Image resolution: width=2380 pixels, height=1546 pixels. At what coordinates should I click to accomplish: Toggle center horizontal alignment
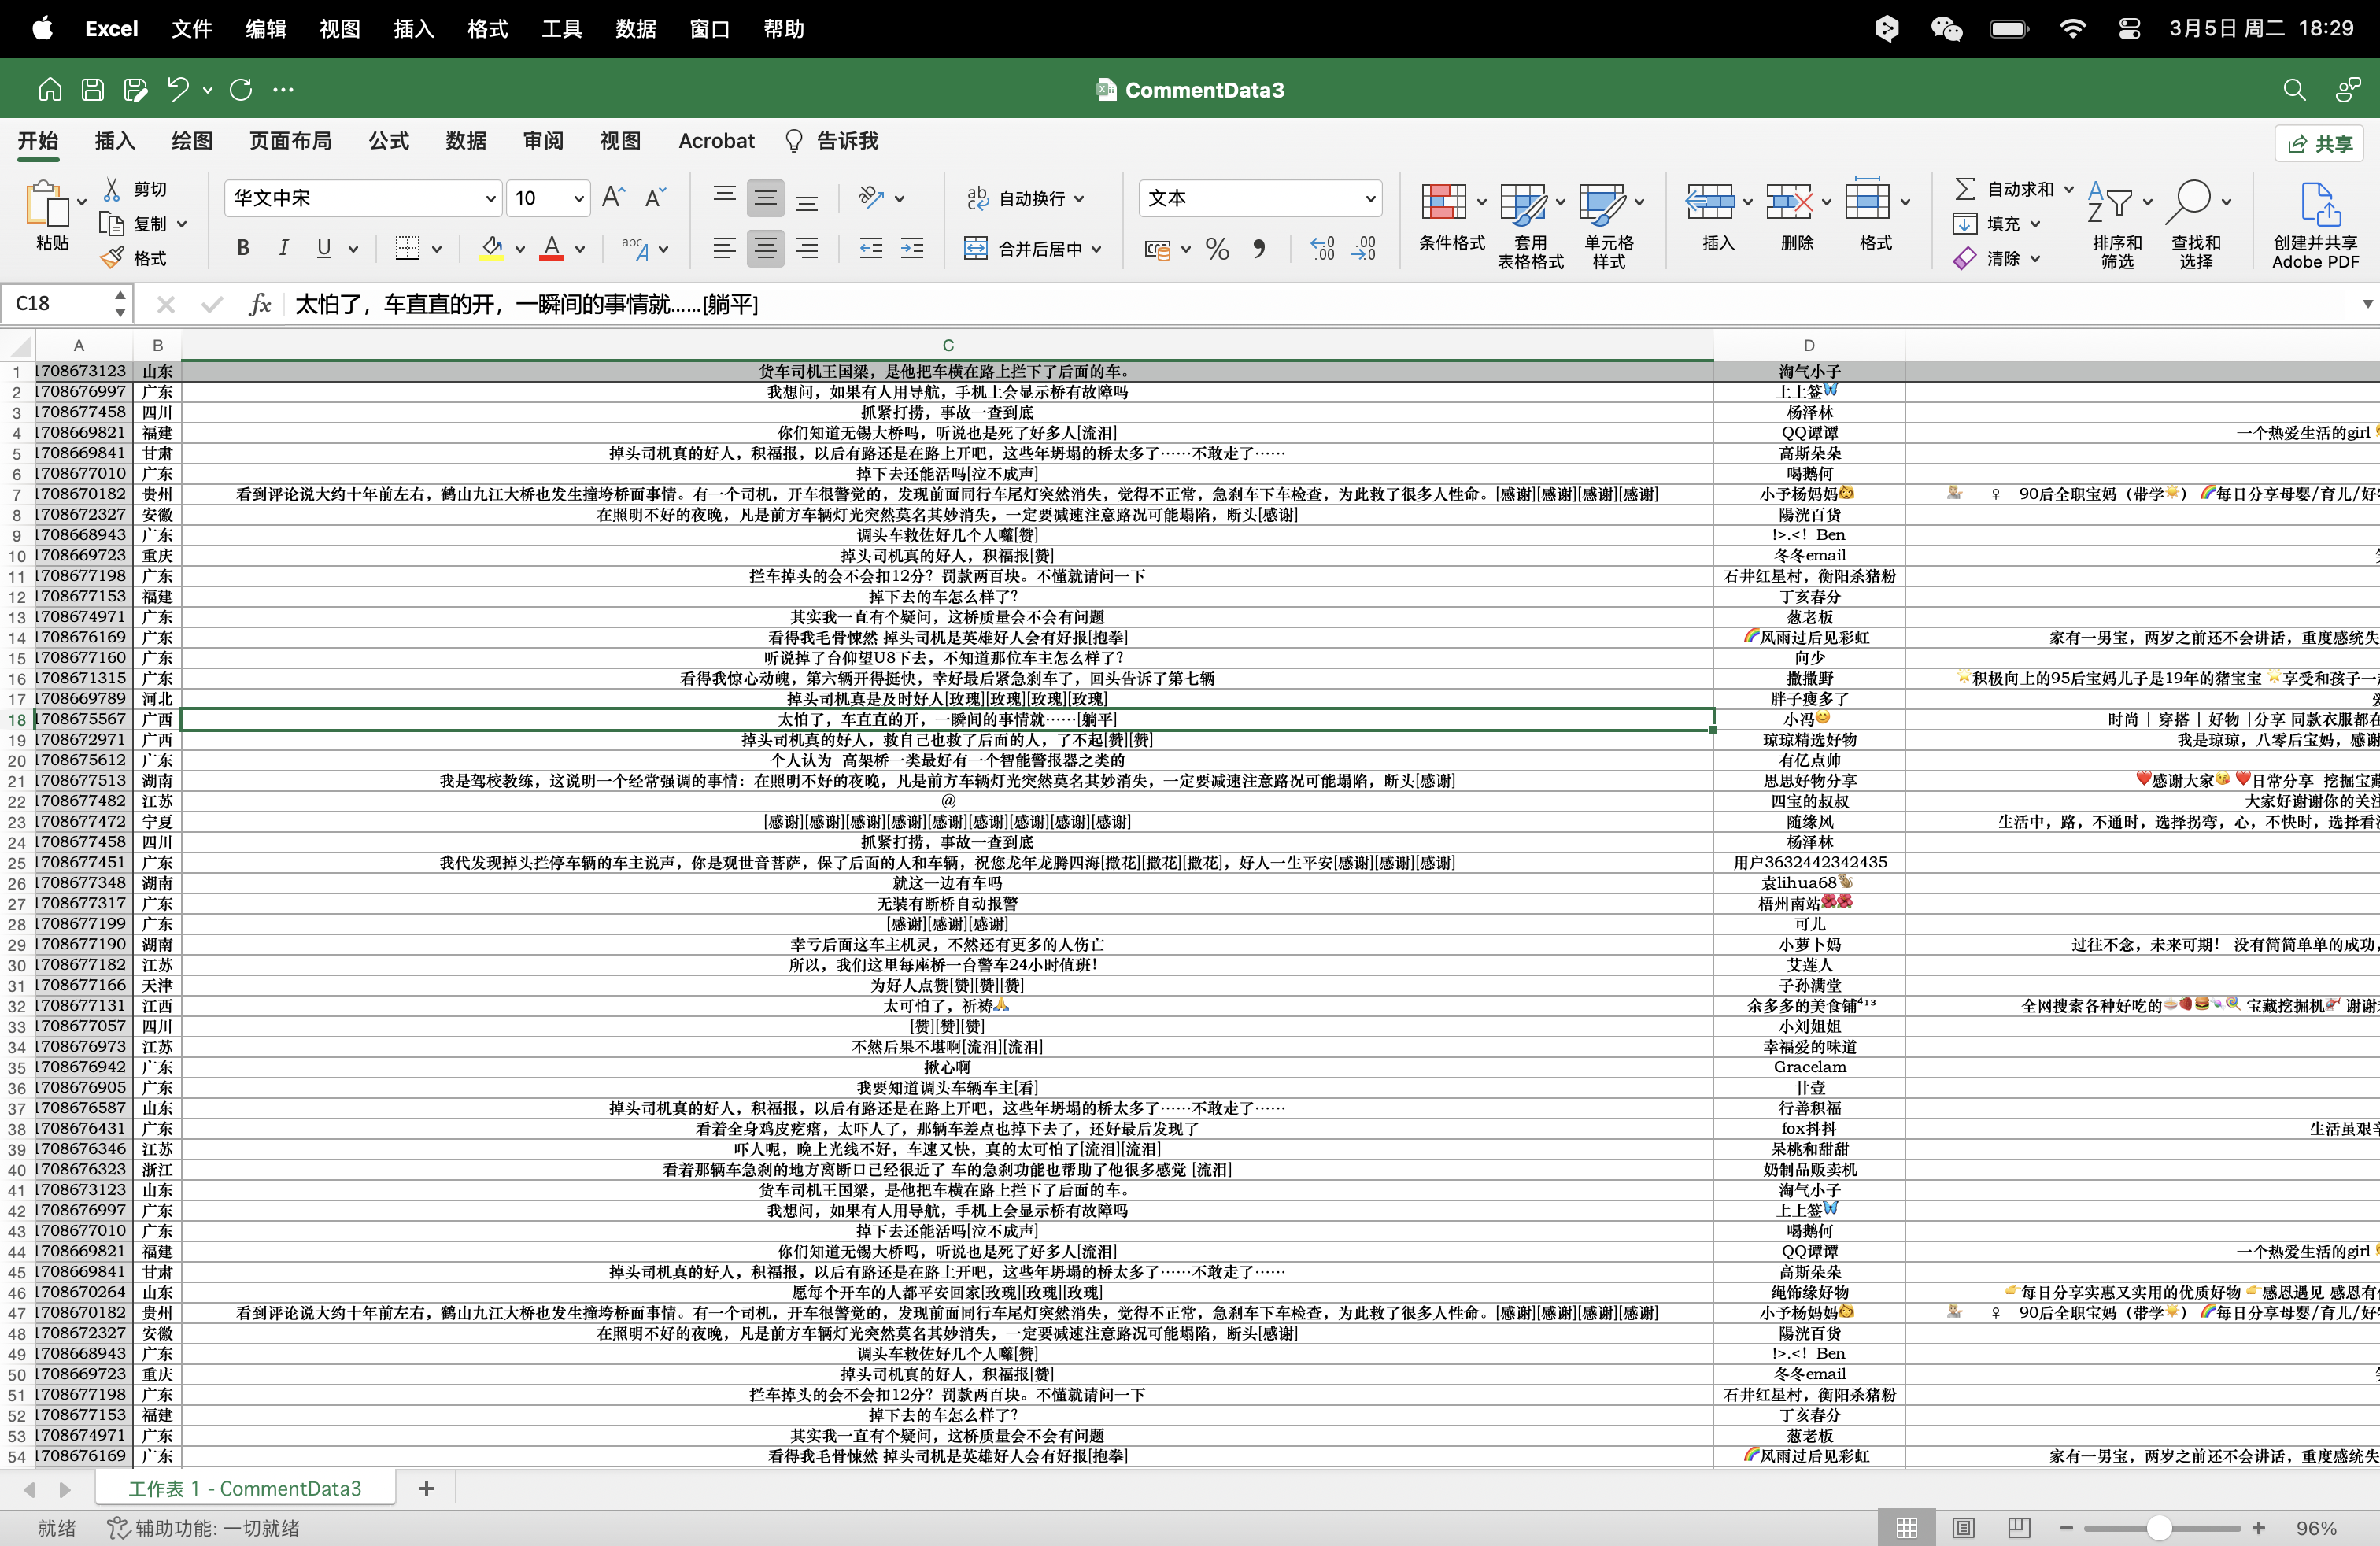(766, 249)
